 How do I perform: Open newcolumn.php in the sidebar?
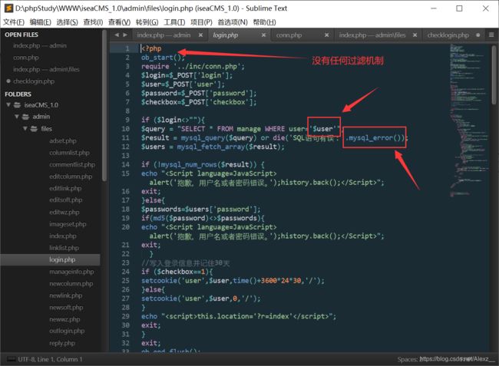[x=71, y=284]
